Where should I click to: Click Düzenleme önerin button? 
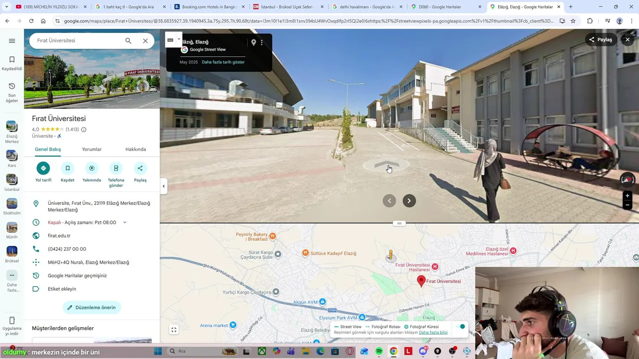(x=92, y=308)
